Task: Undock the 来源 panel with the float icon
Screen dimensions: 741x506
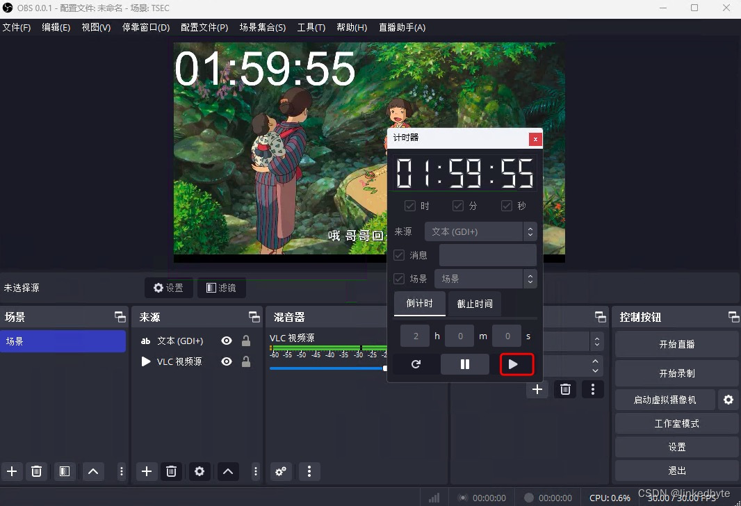Action: pos(254,317)
